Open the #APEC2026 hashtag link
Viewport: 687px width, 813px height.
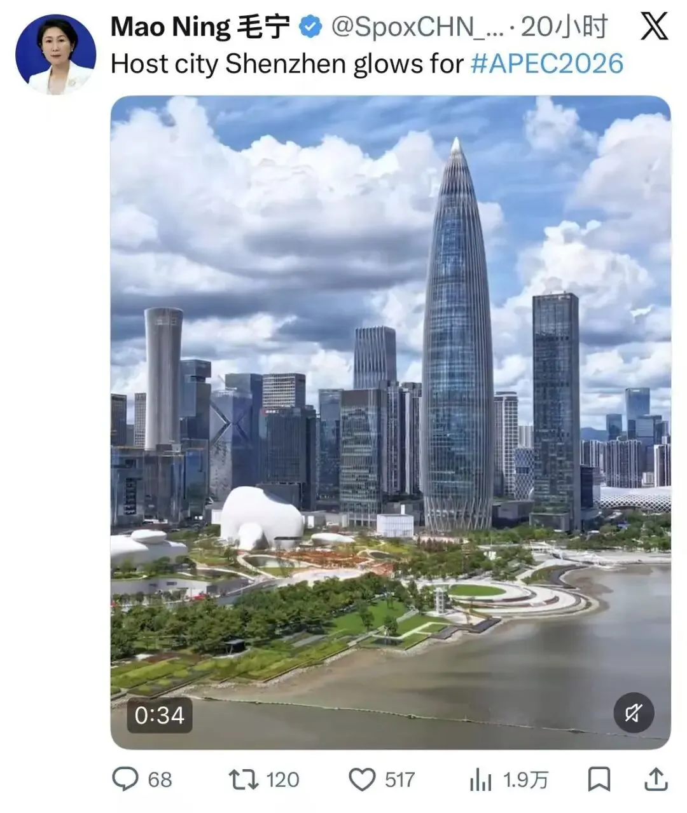[x=547, y=64]
